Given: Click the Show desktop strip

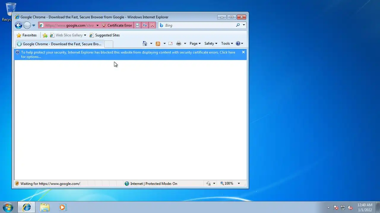Looking at the screenshot, I should point(378,207).
